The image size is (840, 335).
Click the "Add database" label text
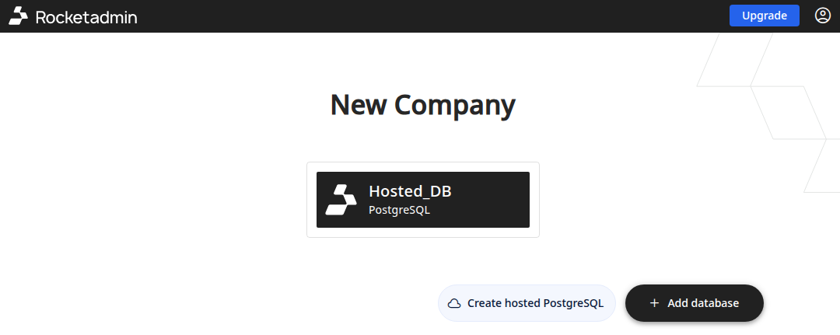(703, 303)
